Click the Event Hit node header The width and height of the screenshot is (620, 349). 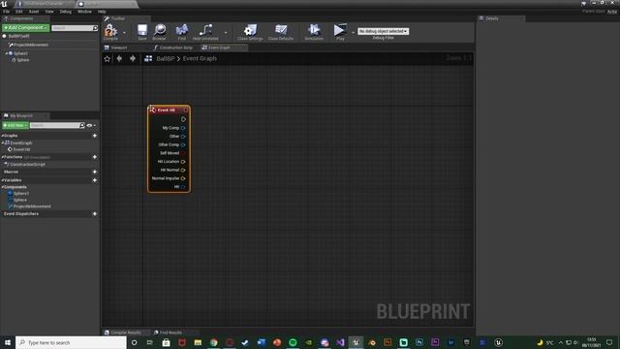pos(169,110)
